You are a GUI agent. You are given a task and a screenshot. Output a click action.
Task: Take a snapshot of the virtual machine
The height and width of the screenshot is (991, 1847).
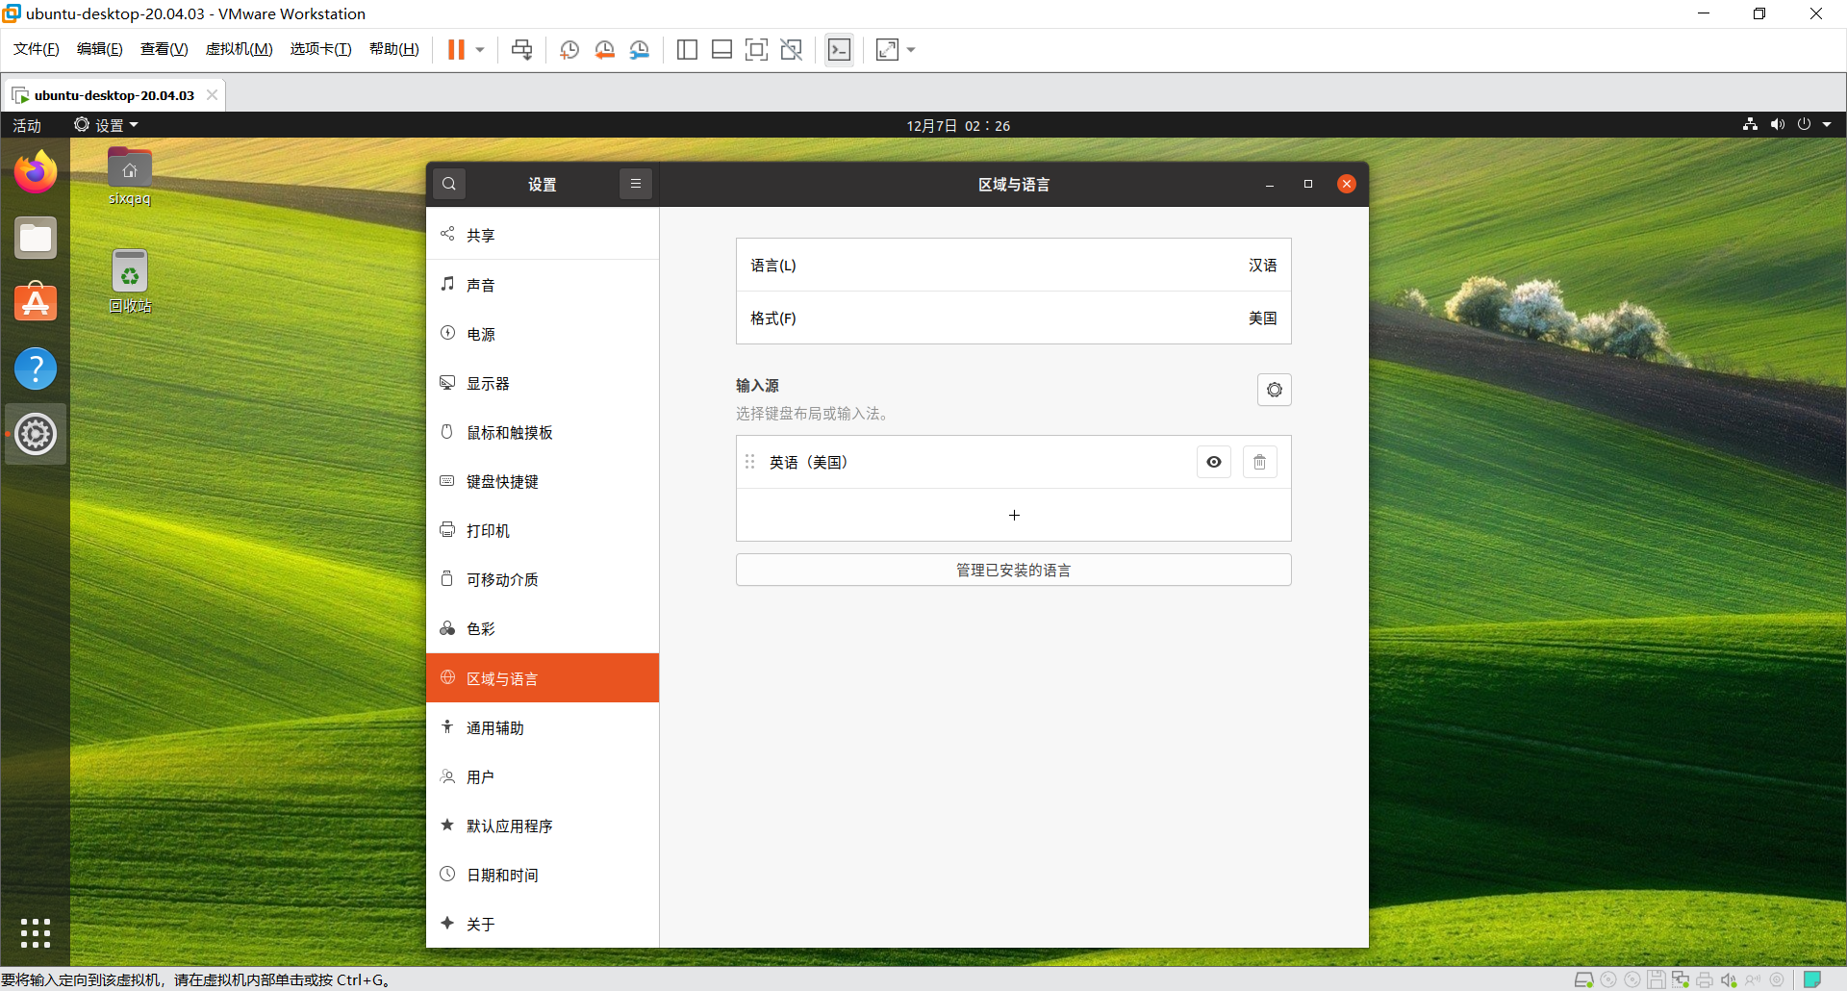(x=569, y=49)
